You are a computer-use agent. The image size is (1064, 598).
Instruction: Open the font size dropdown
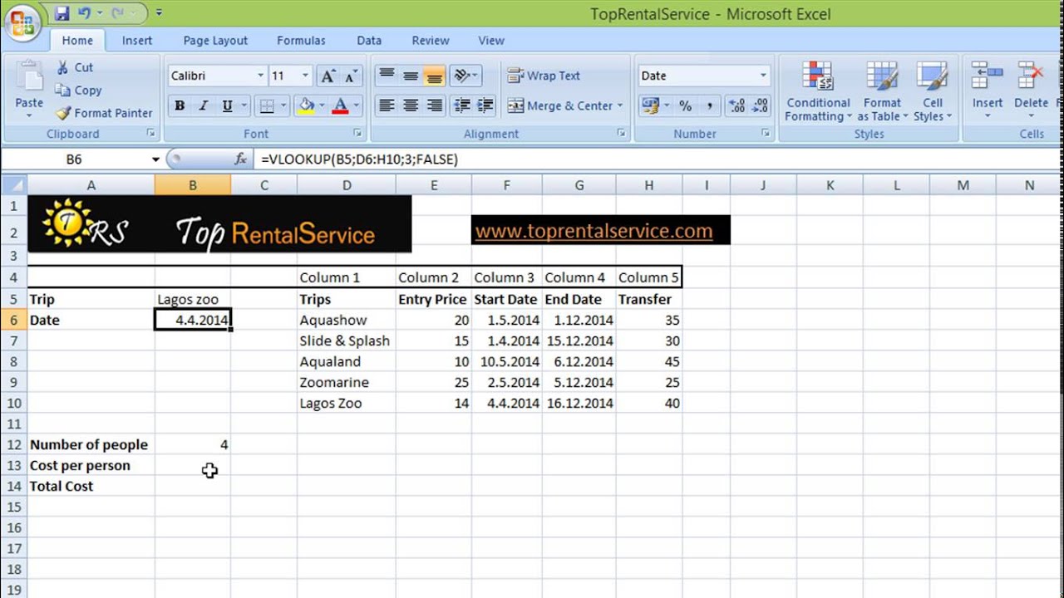(305, 76)
